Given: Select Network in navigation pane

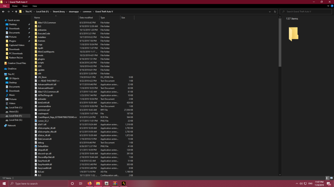Looking at the screenshot, I should (x=12, y=125).
